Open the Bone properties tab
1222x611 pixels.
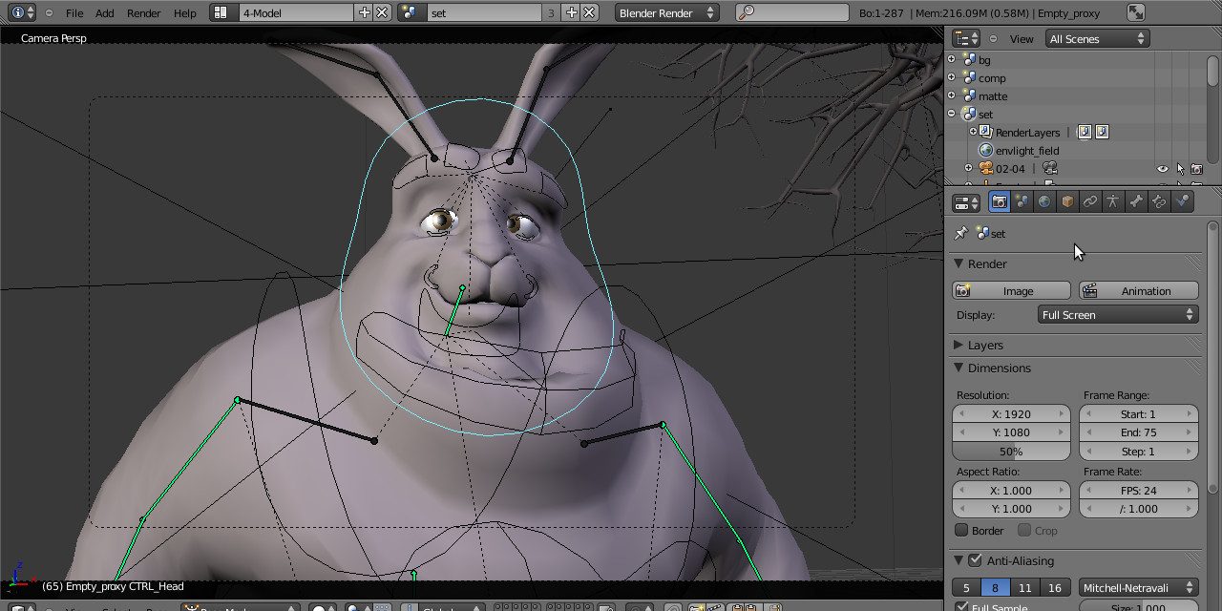coord(1136,201)
